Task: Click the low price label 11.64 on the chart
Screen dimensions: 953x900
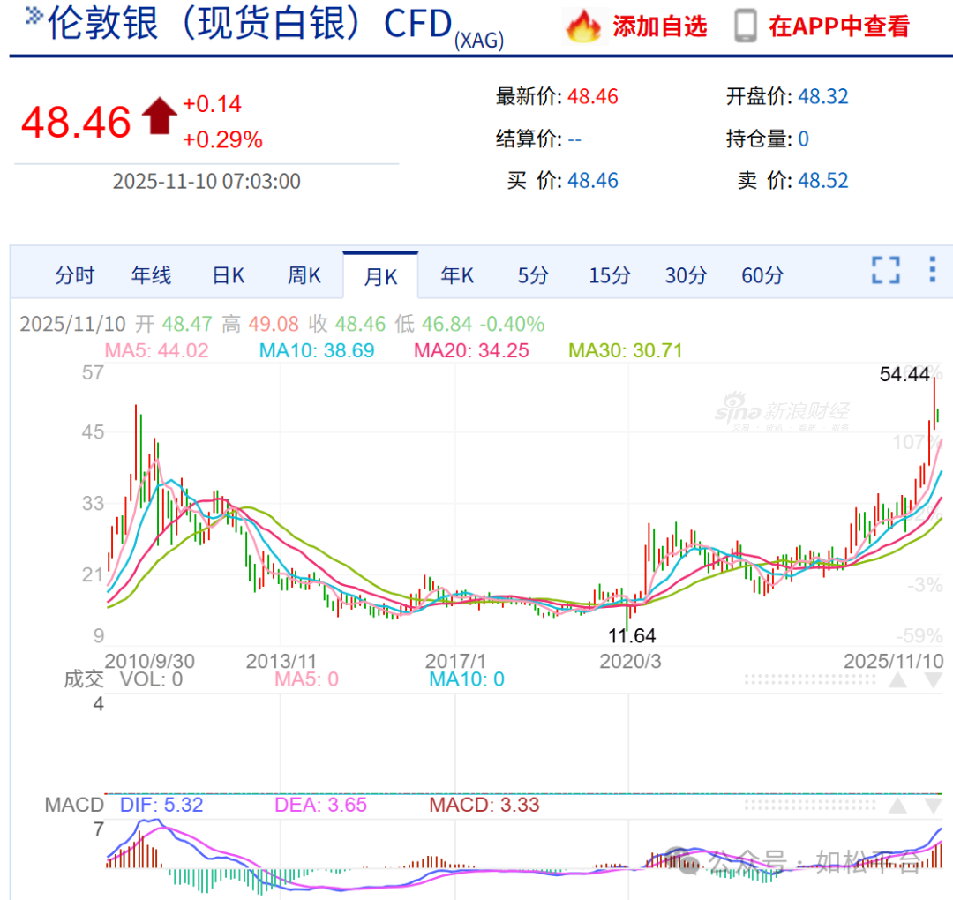Action: pos(630,634)
